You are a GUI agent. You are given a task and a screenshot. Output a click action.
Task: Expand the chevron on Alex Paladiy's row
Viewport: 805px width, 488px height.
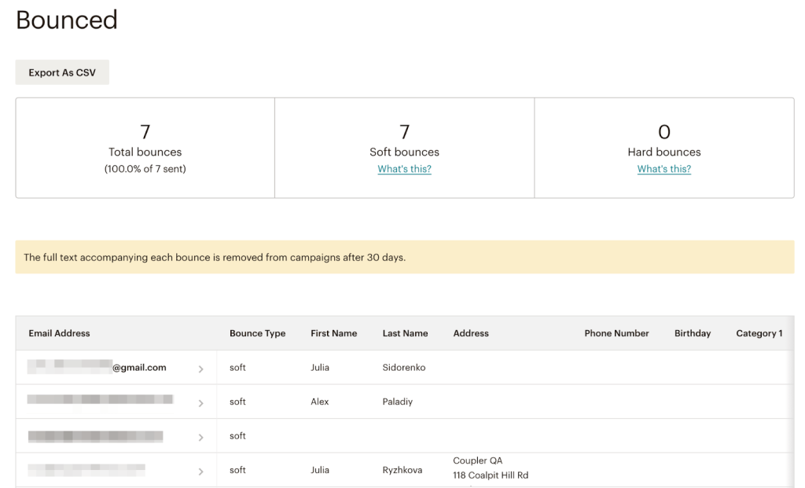(201, 402)
